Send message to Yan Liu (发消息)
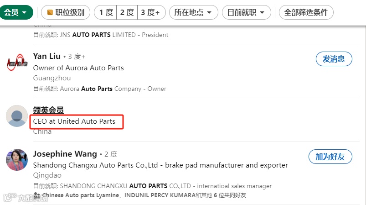This screenshot has width=366, height=205. pyautogui.click(x=334, y=58)
